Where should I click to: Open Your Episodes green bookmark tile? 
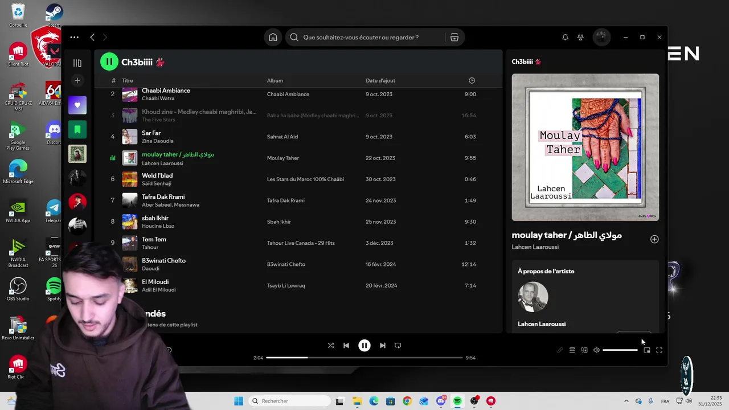point(77,129)
